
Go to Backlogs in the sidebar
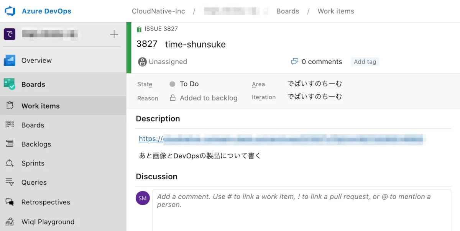pyautogui.click(x=36, y=144)
